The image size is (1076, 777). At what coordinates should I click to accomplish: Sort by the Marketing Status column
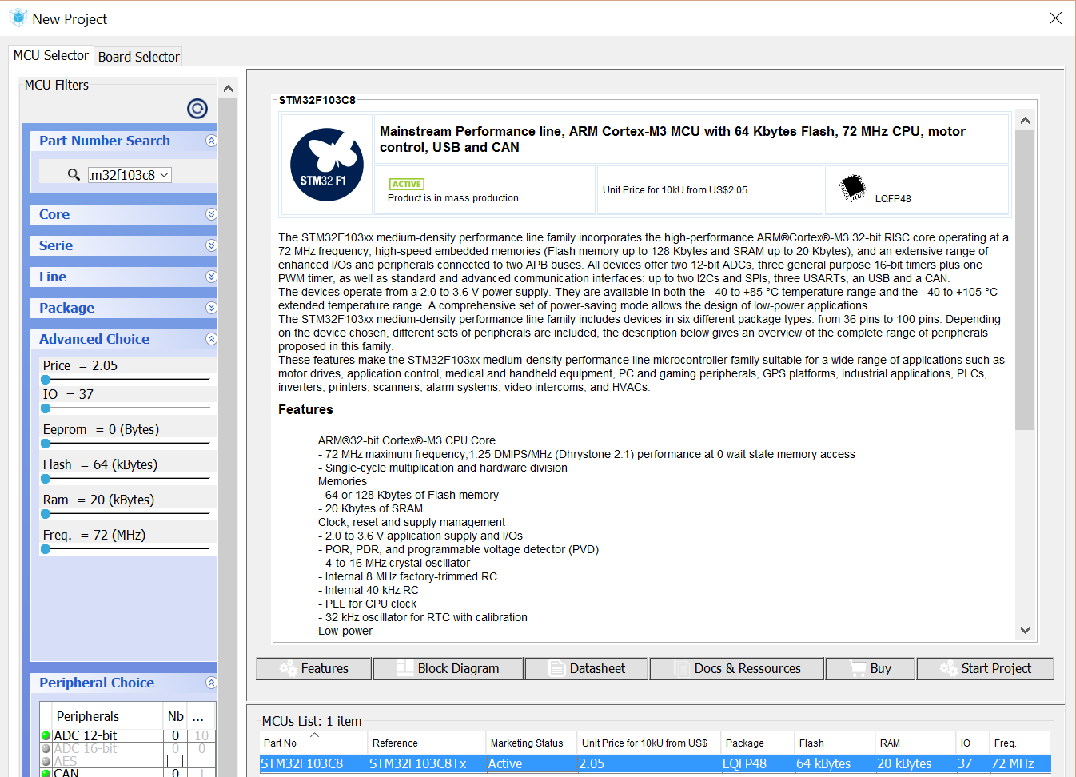click(x=531, y=743)
